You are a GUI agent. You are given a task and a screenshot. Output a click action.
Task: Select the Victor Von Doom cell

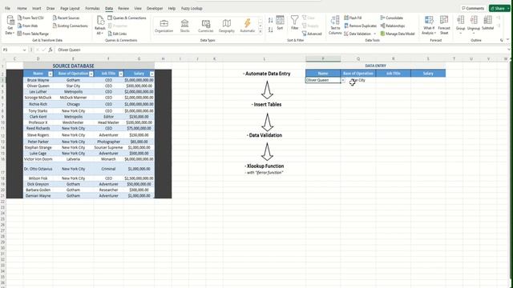click(38, 159)
